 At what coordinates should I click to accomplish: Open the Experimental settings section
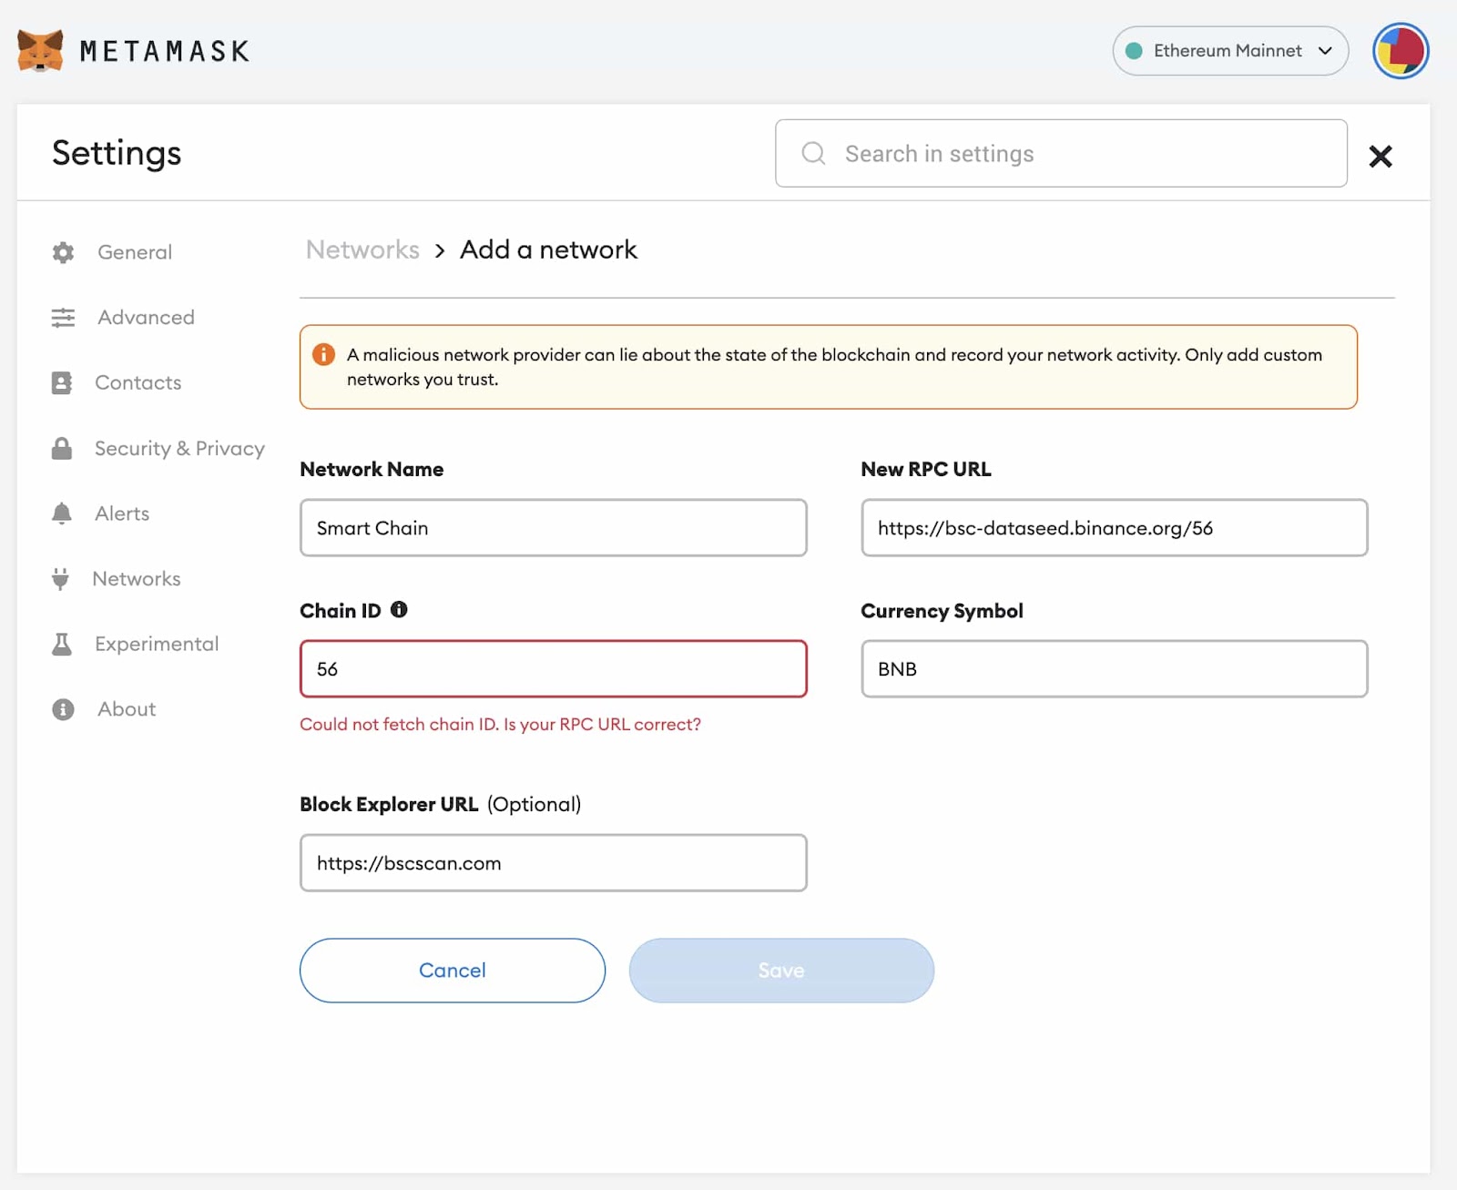click(x=157, y=645)
